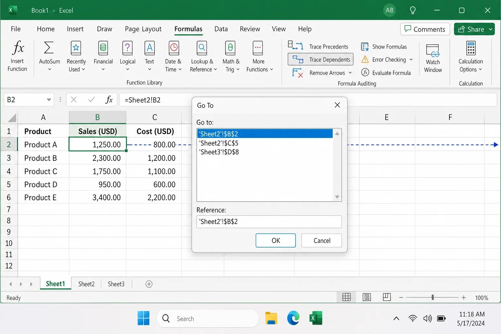Click OK in Go To dialog

pos(276,240)
